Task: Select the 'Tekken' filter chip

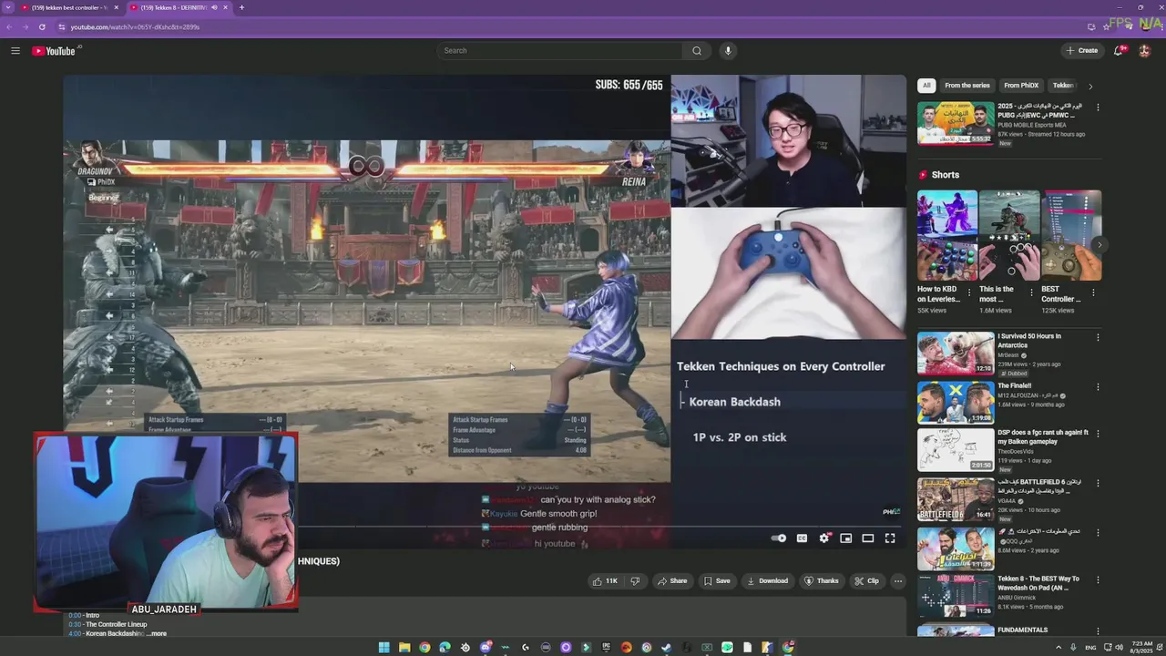Action: [x=1063, y=86]
